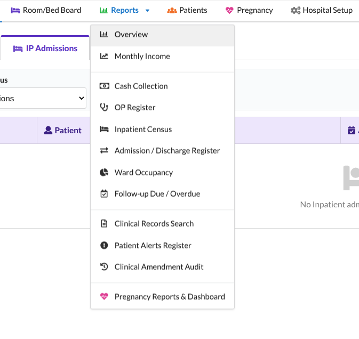
Task: Open Cash Collection report
Action: point(162,86)
